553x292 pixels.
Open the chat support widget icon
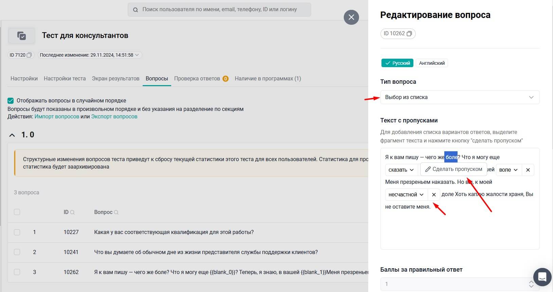(542, 277)
